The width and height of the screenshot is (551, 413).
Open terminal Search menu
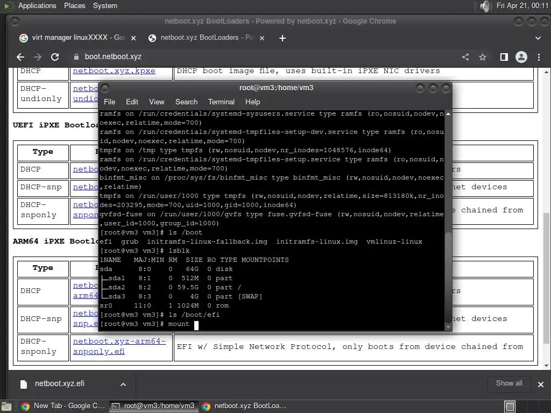tap(186, 102)
